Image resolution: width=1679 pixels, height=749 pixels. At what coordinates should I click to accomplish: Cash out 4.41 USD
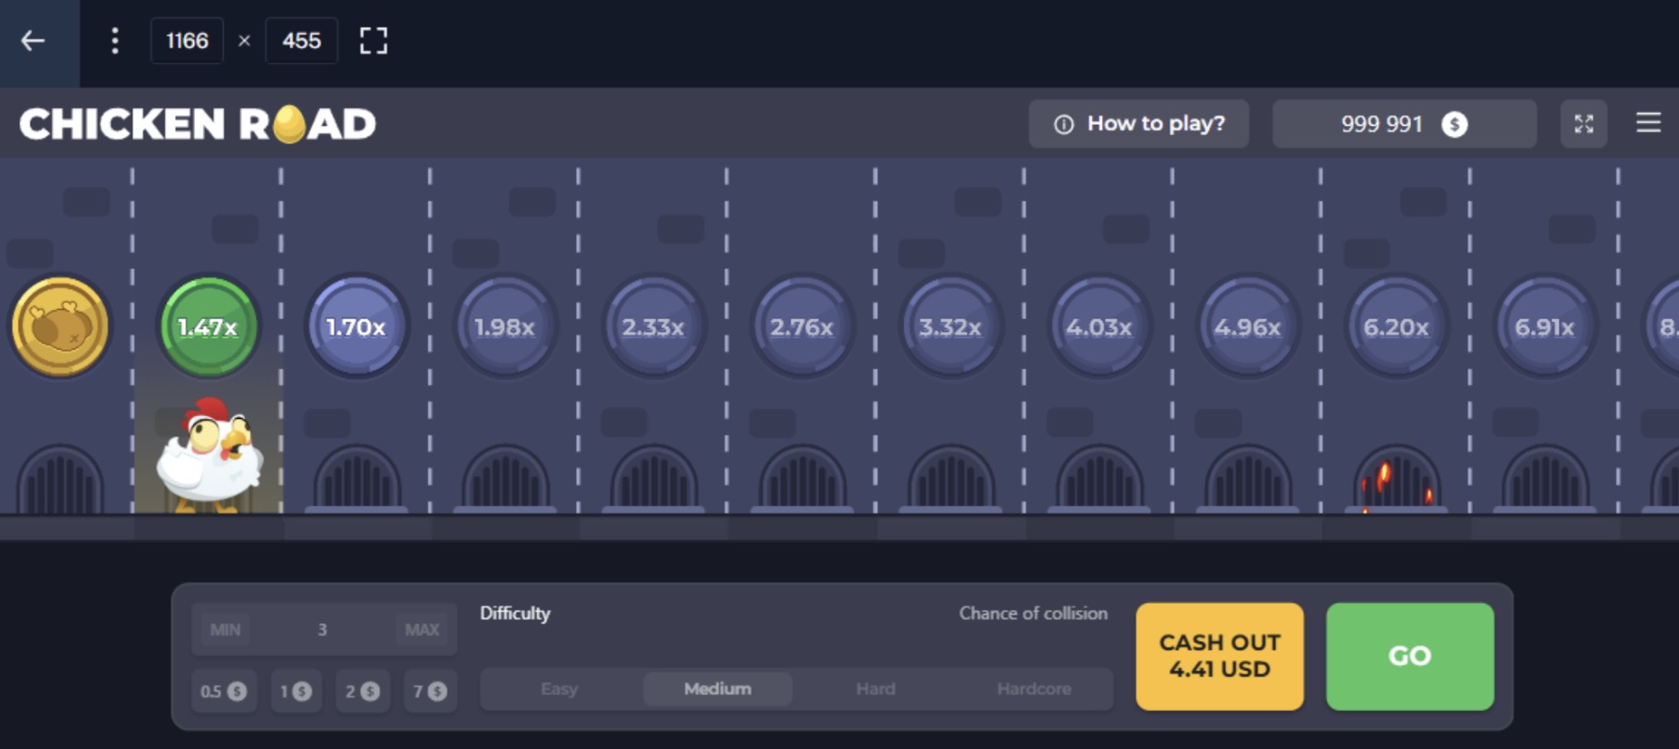(x=1219, y=657)
